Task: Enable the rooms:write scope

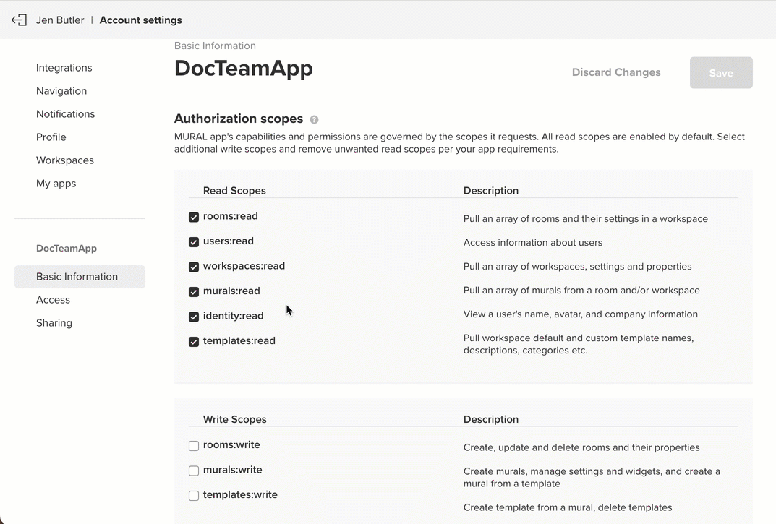Action: (194, 446)
